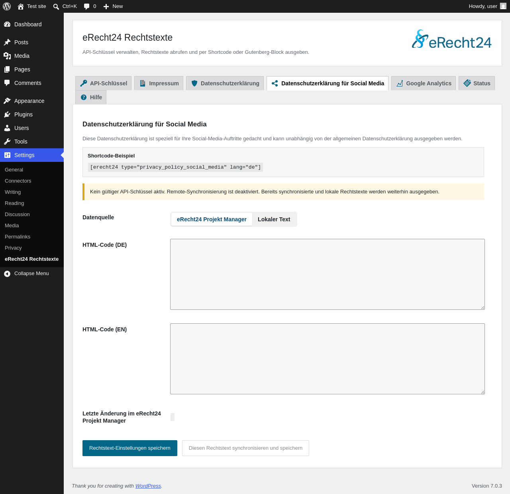
Task: Open Connectors settings submenu item
Action: 18,181
